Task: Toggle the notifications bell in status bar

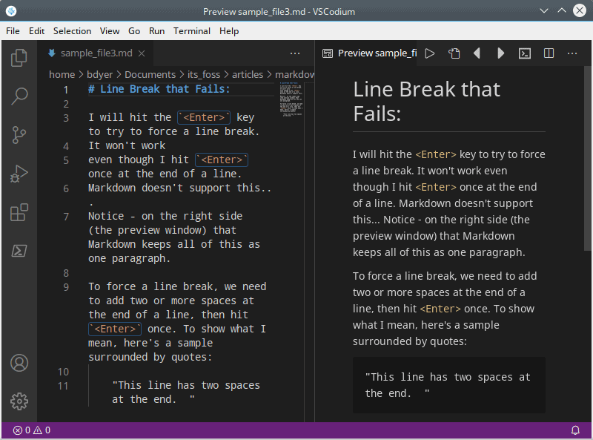Action: pos(575,430)
